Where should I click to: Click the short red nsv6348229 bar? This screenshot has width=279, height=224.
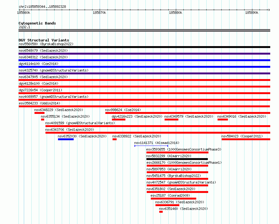39,113
